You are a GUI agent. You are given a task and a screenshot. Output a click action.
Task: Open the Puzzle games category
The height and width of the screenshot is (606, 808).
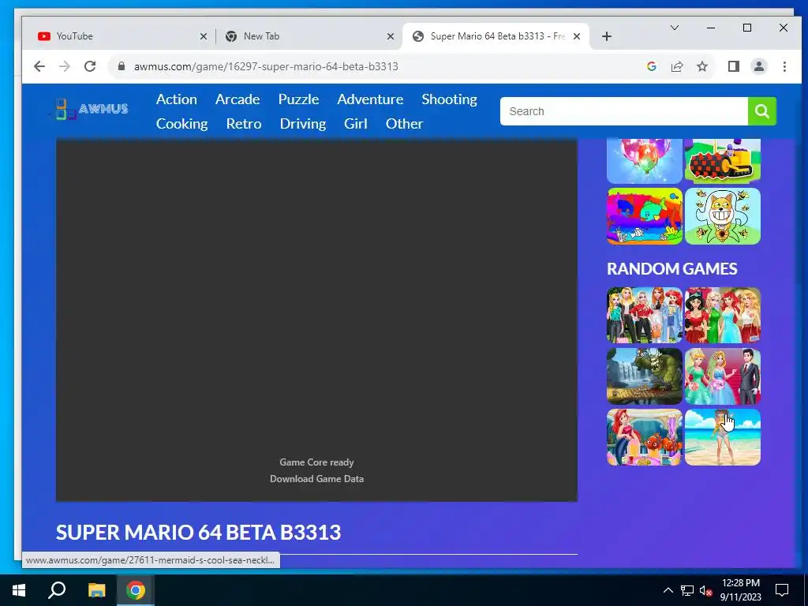pyautogui.click(x=299, y=99)
